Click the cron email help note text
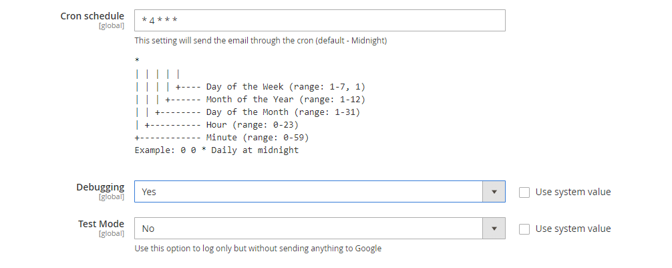The image size is (672, 268). (x=261, y=41)
